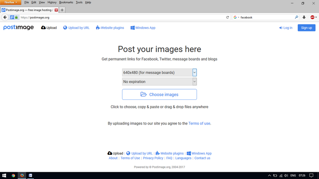Screen dimensions: 319x179
Task: Open the Action Center notifications icon
Action: click(311, 175)
